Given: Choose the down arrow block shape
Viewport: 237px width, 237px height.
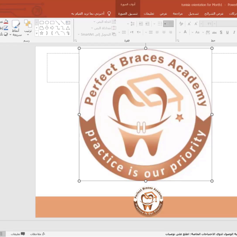Looking at the screenshot, I should point(47,28).
